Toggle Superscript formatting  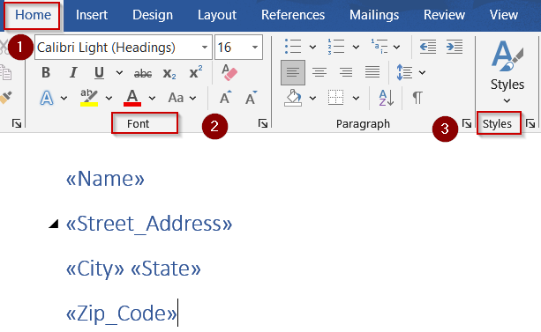click(x=196, y=72)
